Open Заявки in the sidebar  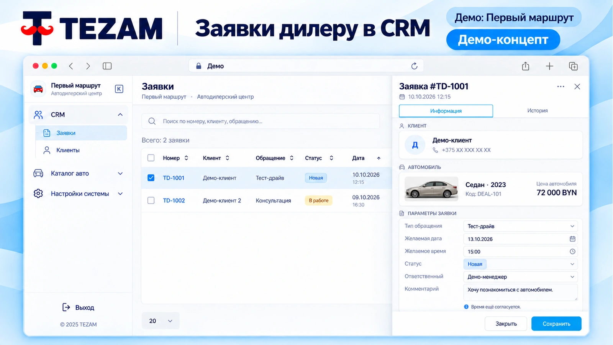[x=81, y=133]
